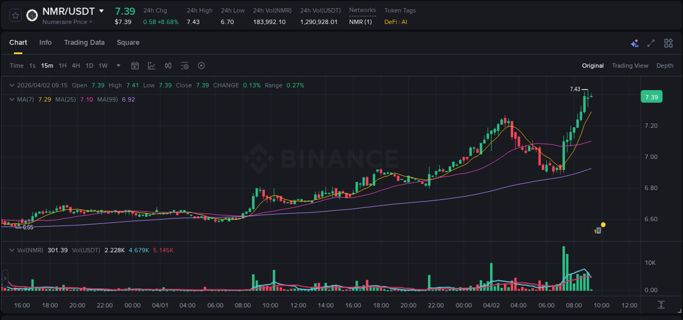
Task: Open the indicator list settings icon
Action: tap(184, 66)
